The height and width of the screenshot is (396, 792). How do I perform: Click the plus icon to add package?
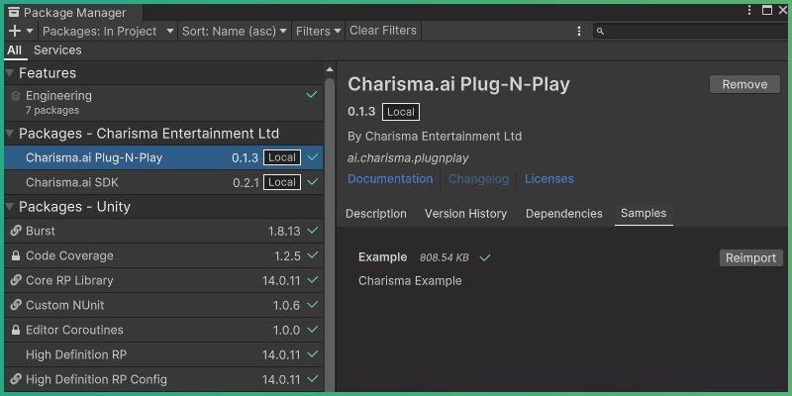pos(15,31)
